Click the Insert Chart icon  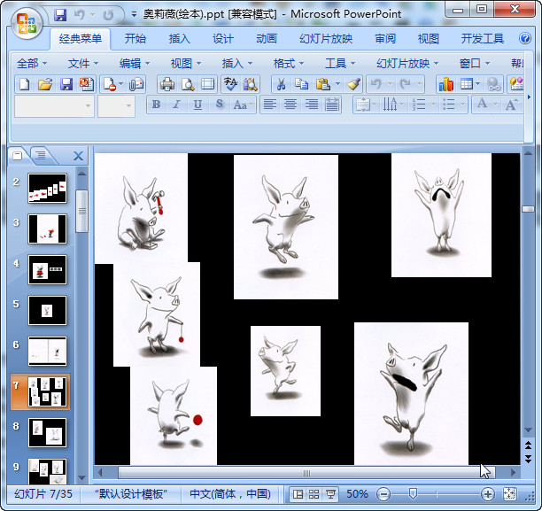point(445,84)
